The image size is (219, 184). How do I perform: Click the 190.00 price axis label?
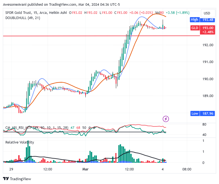pyautogui.click(x=208, y=79)
